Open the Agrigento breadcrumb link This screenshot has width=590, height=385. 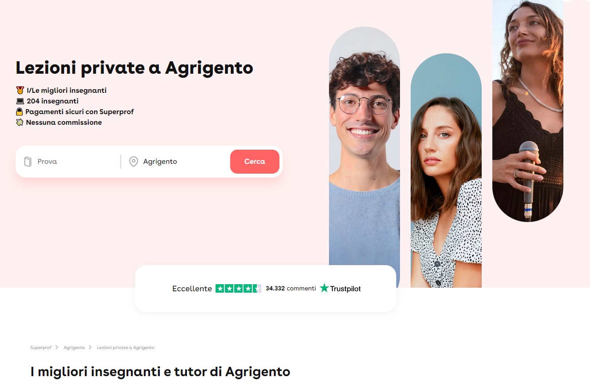tap(74, 348)
